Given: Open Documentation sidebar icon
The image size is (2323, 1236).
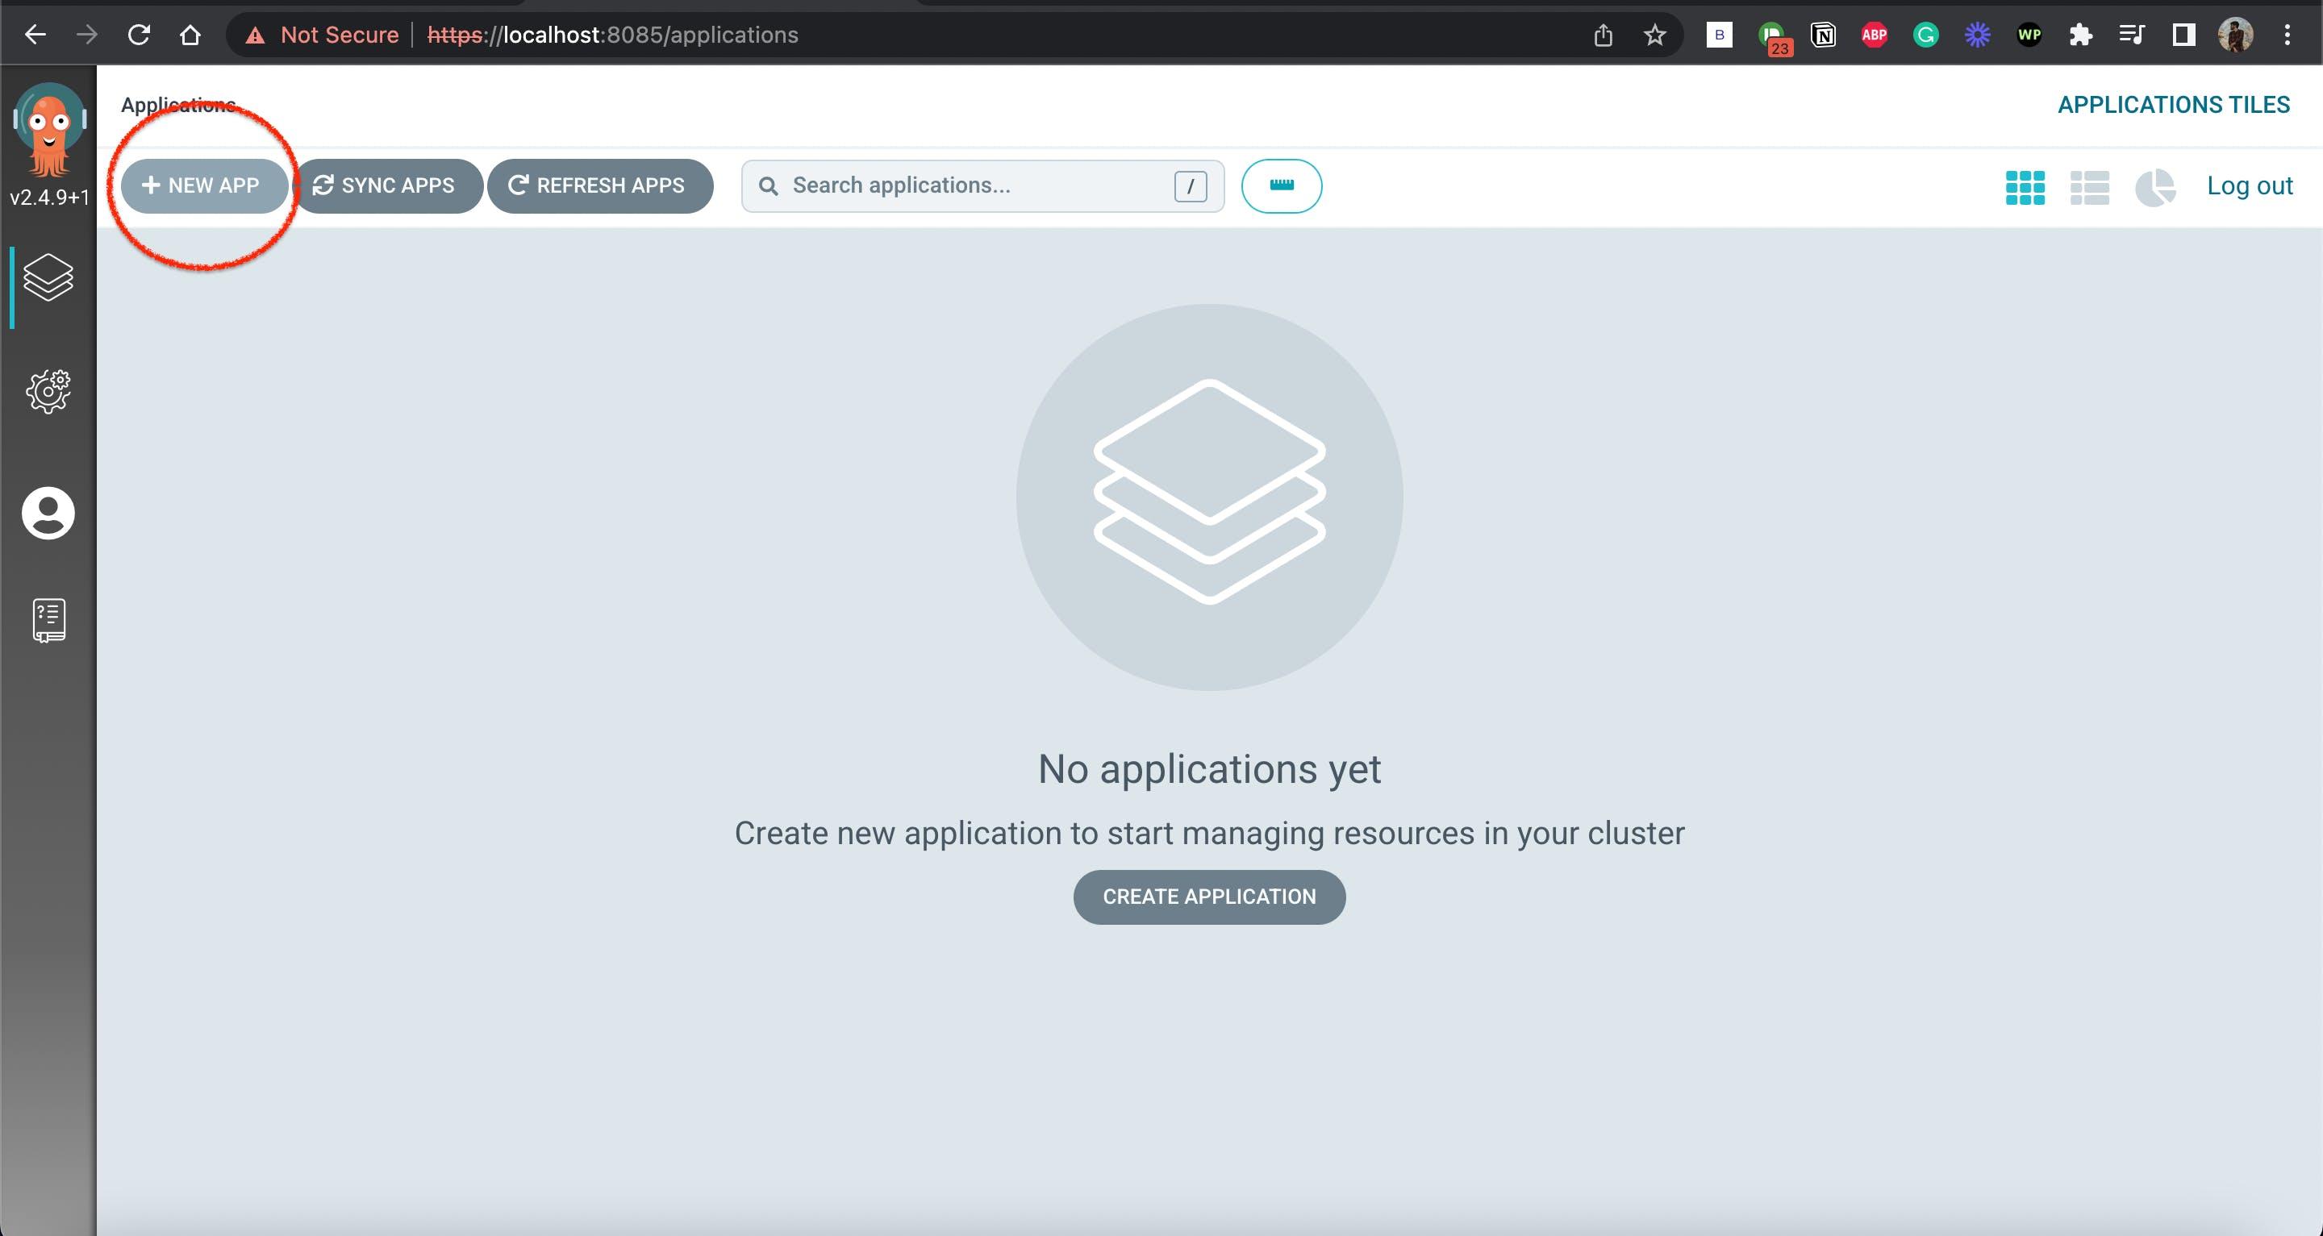Looking at the screenshot, I should pos(48,620).
